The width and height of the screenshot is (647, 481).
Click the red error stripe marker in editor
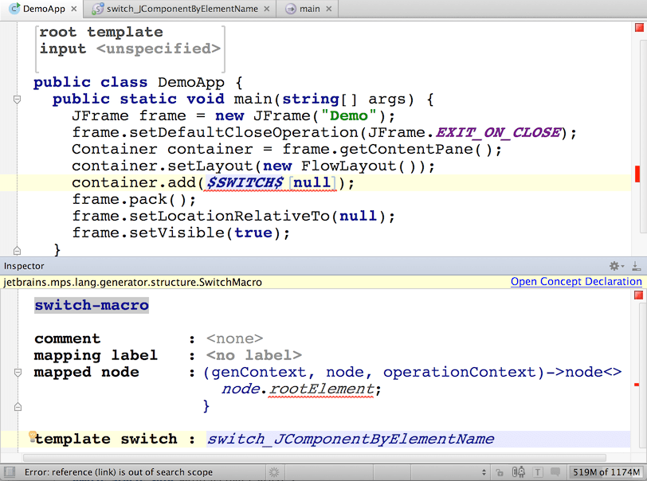coord(637,174)
